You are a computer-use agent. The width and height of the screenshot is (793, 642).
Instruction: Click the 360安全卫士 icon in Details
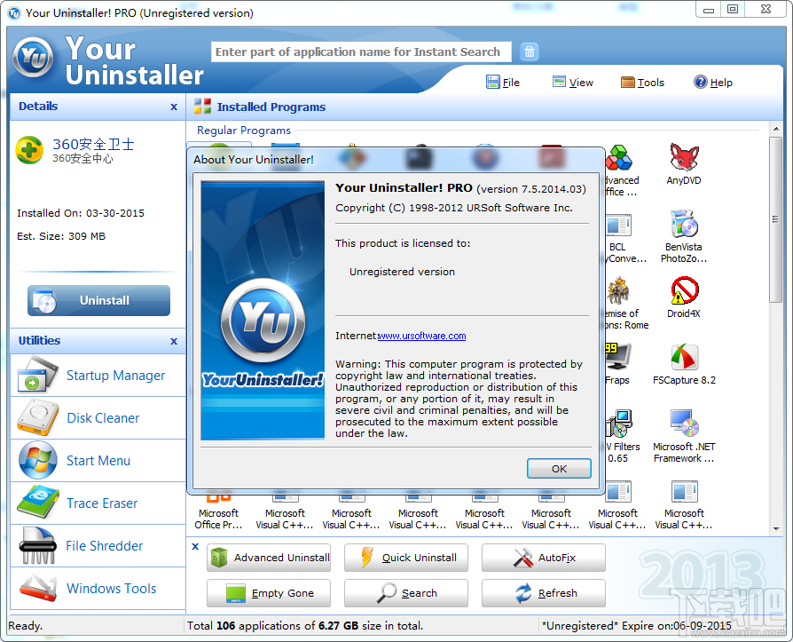pos(29,150)
